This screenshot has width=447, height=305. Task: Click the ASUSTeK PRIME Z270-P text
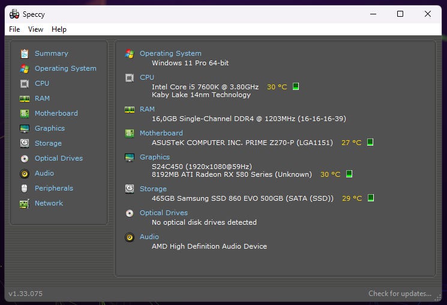(x=242, y=143)
